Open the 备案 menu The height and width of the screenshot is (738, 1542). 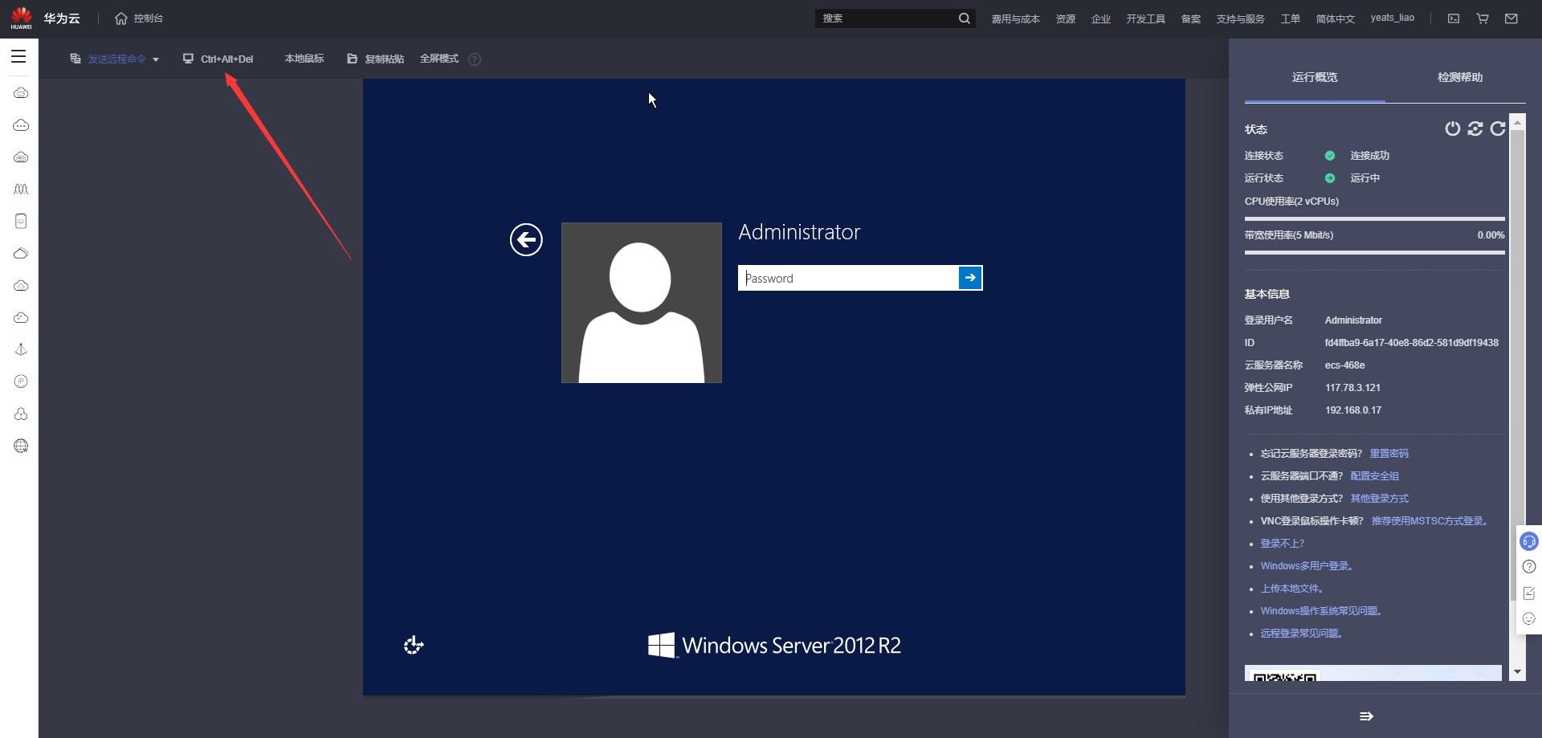pos(1190,18)
